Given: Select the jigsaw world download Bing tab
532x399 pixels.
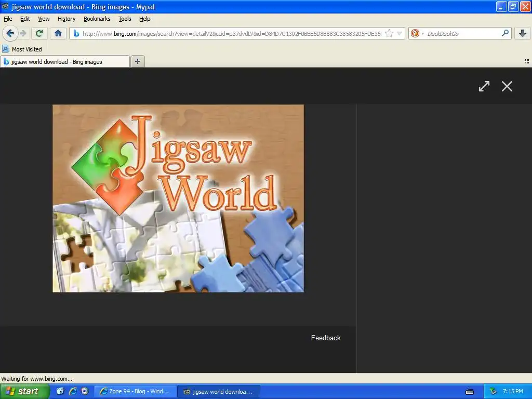Looking at the screenshot, I should click(65, 62).
